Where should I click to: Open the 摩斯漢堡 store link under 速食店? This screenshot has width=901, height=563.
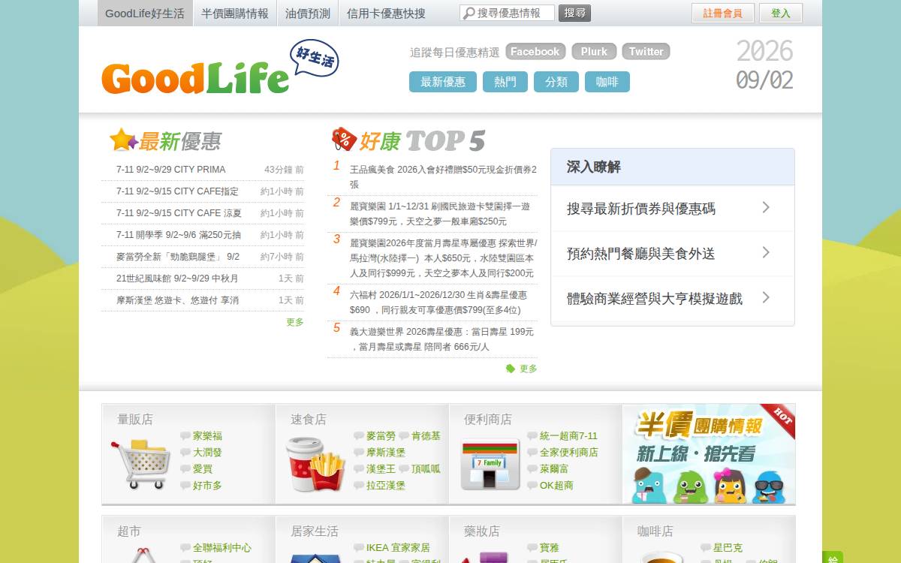pyautogui.click(x=386, y=453)
